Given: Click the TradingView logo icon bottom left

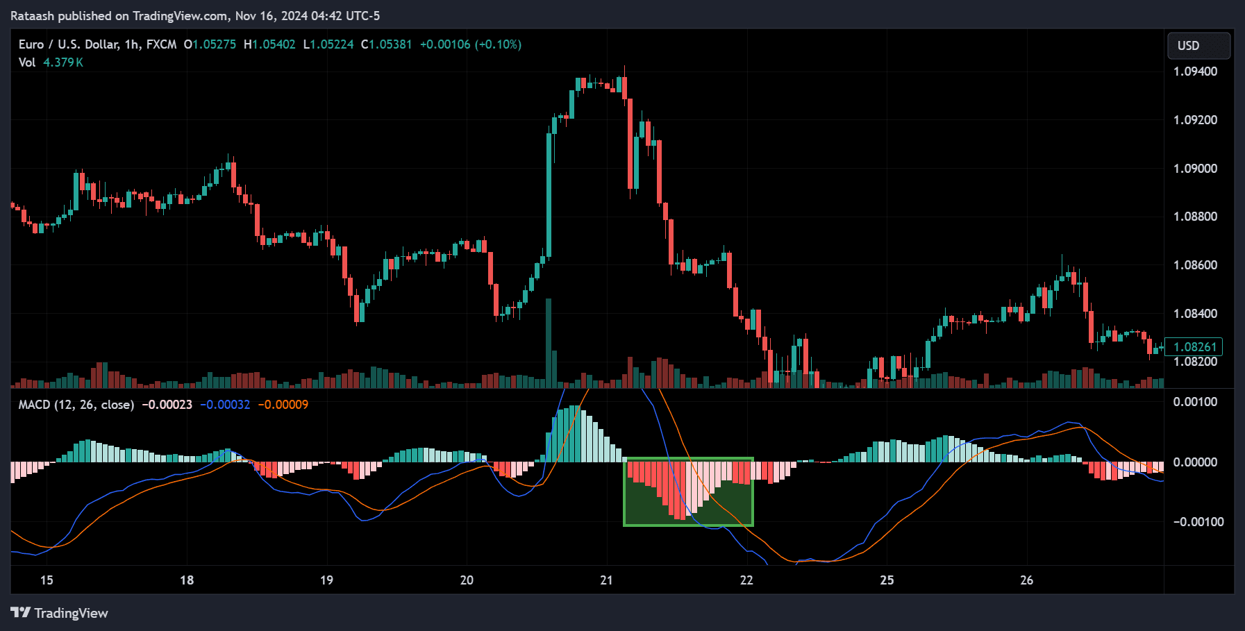Looking at the screenshot, I should pyautogui.click(x=22, y=613).
